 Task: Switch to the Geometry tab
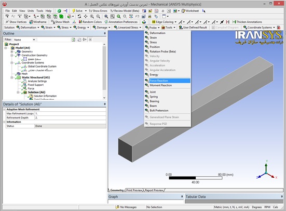pos(117,190)
